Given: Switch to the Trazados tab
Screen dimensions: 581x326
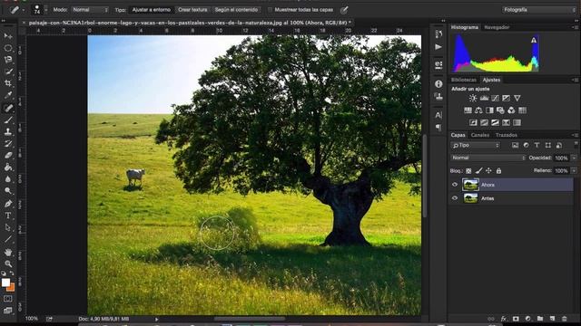Looking at the screenshot, I should coord(507,135).
